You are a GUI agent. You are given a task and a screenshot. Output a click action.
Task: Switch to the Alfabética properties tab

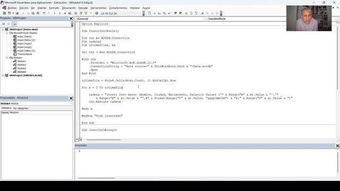pos(6,108)
